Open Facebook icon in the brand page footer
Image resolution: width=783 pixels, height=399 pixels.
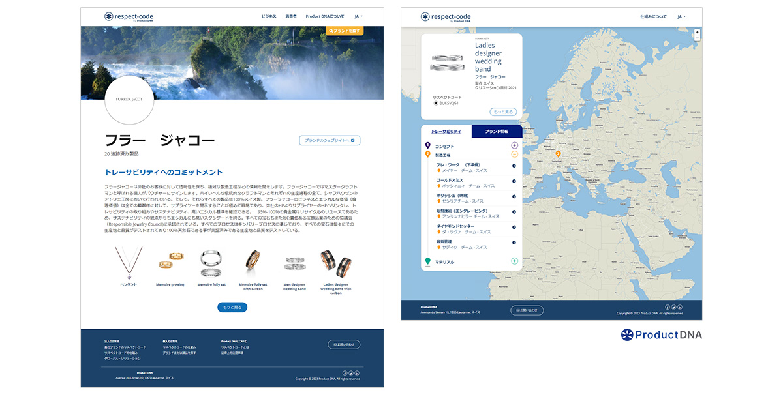tap(344, 373)
